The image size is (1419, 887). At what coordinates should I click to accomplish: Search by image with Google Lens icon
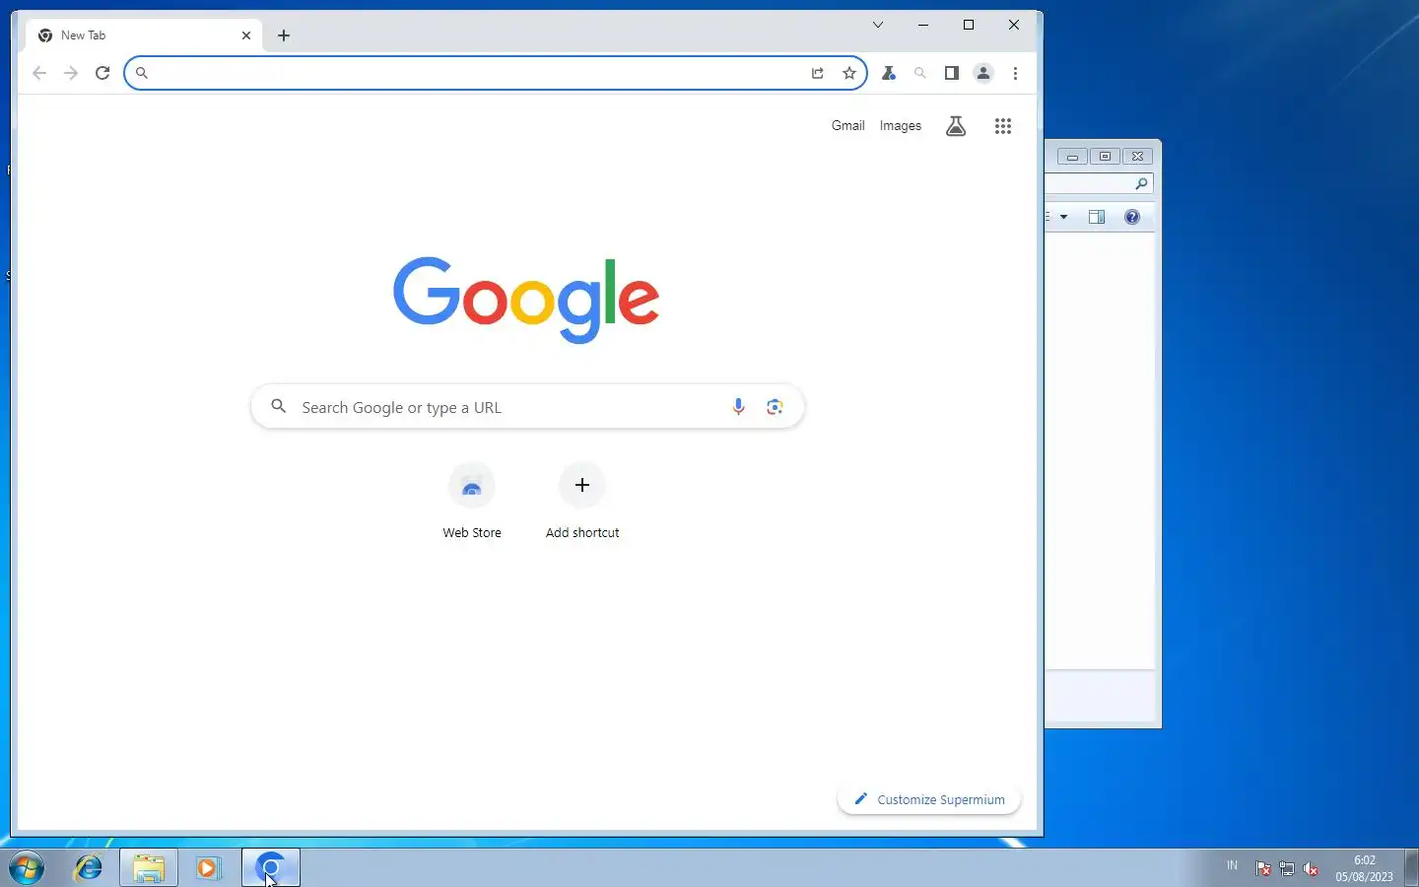pyautogui.click(x=775, y=407)
